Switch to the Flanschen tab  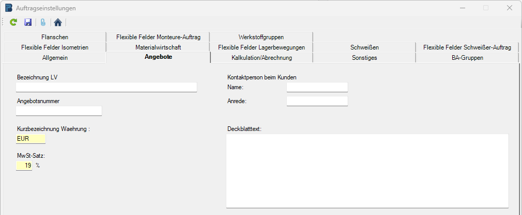pyautogui.click(x=55, y=37)
